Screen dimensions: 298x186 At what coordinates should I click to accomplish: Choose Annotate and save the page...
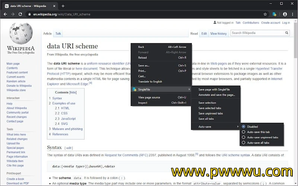[x=216, y=95]
